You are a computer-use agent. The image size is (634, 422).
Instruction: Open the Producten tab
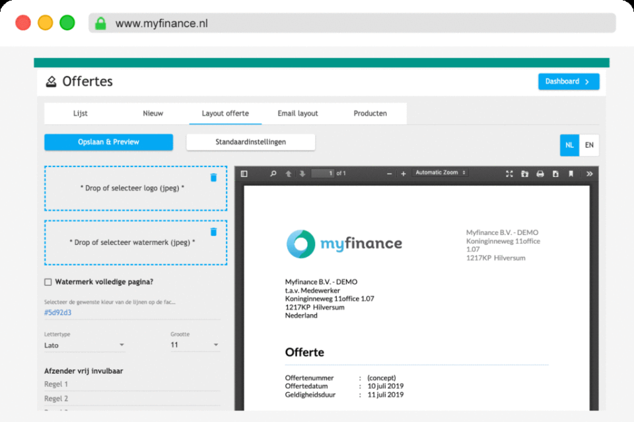370,113
